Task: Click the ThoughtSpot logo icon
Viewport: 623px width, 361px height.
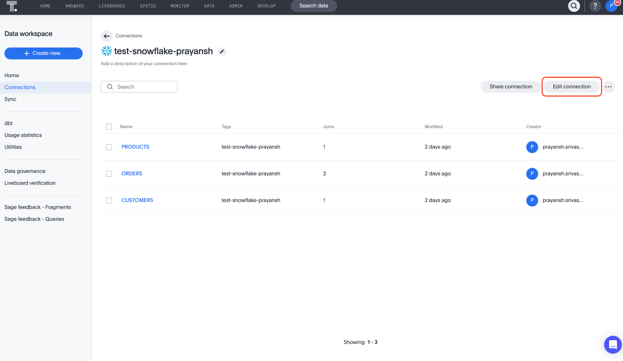Action: (12, 6)
